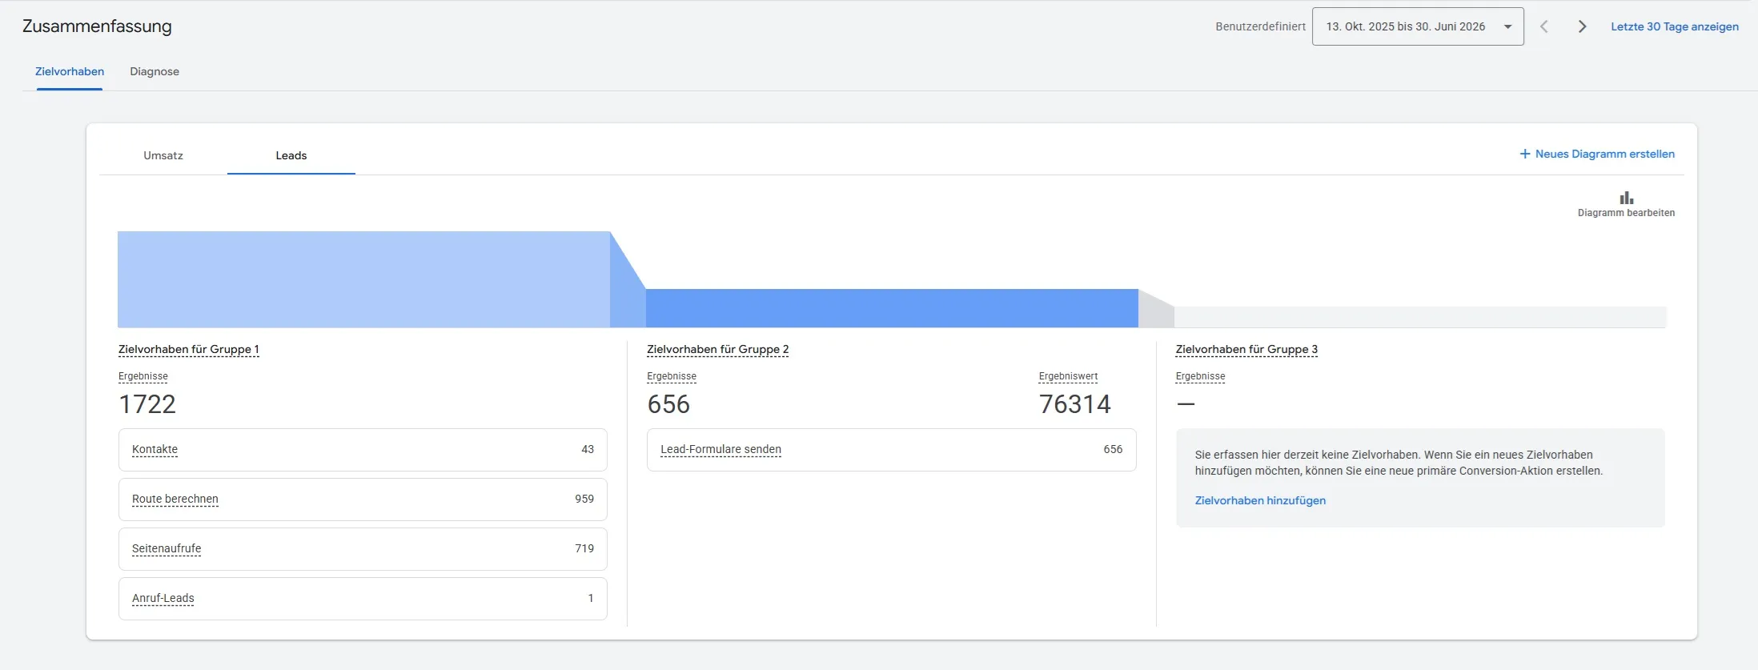1758x670 pixels.
Task: Go to next date range arrow
Action: [x=1582, y=26]
